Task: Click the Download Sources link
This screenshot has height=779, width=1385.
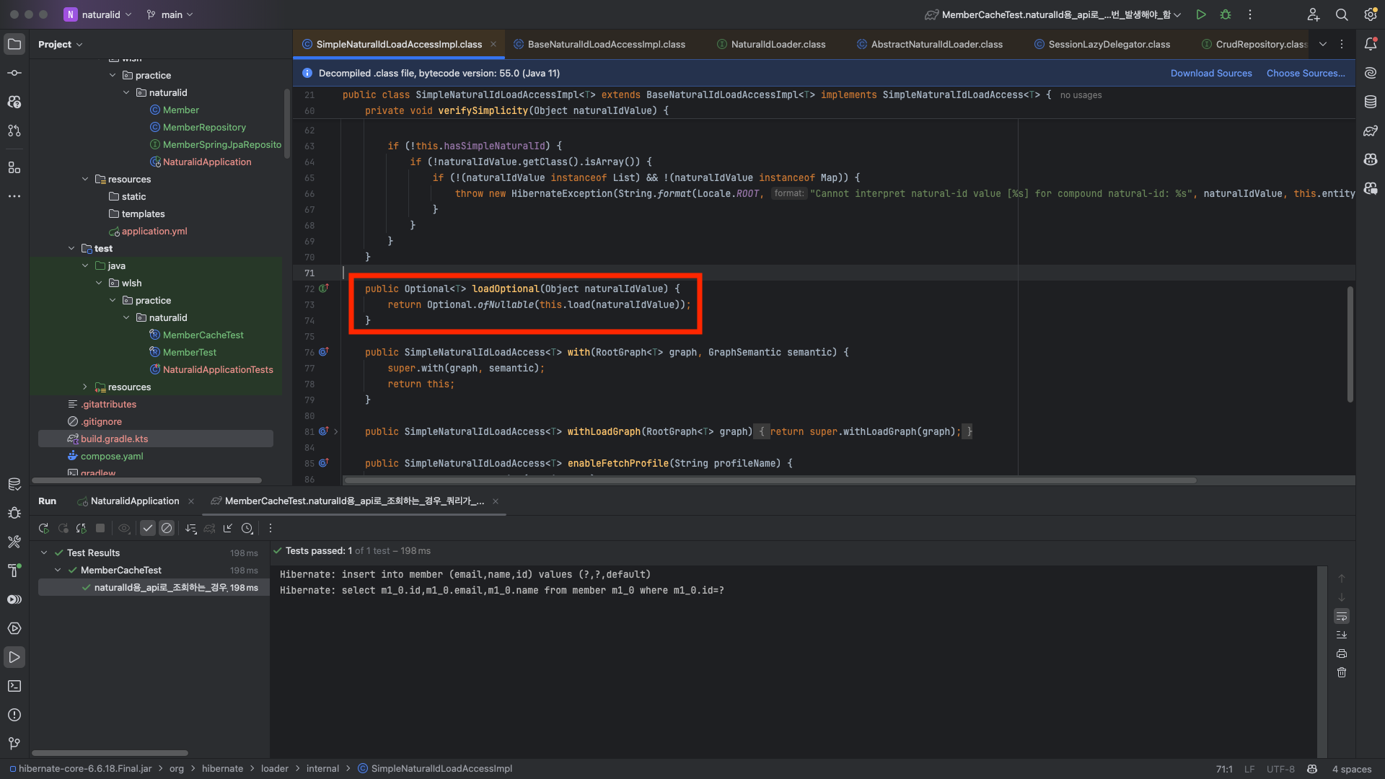Action: (x=1210, y=73)
